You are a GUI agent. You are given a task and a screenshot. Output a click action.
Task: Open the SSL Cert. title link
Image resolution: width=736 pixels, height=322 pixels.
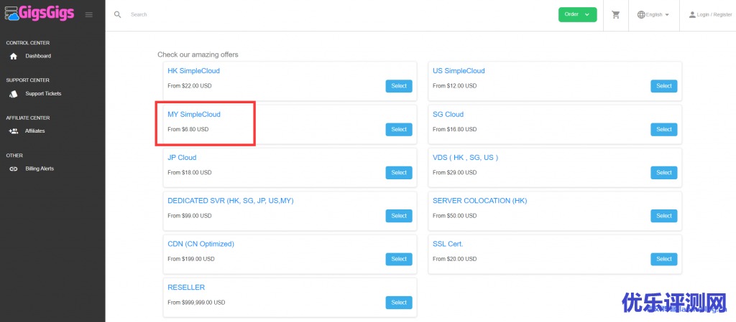tap(448, 245)
